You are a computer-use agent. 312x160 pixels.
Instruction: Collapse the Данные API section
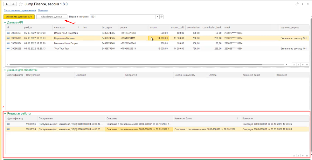(5, 23)
